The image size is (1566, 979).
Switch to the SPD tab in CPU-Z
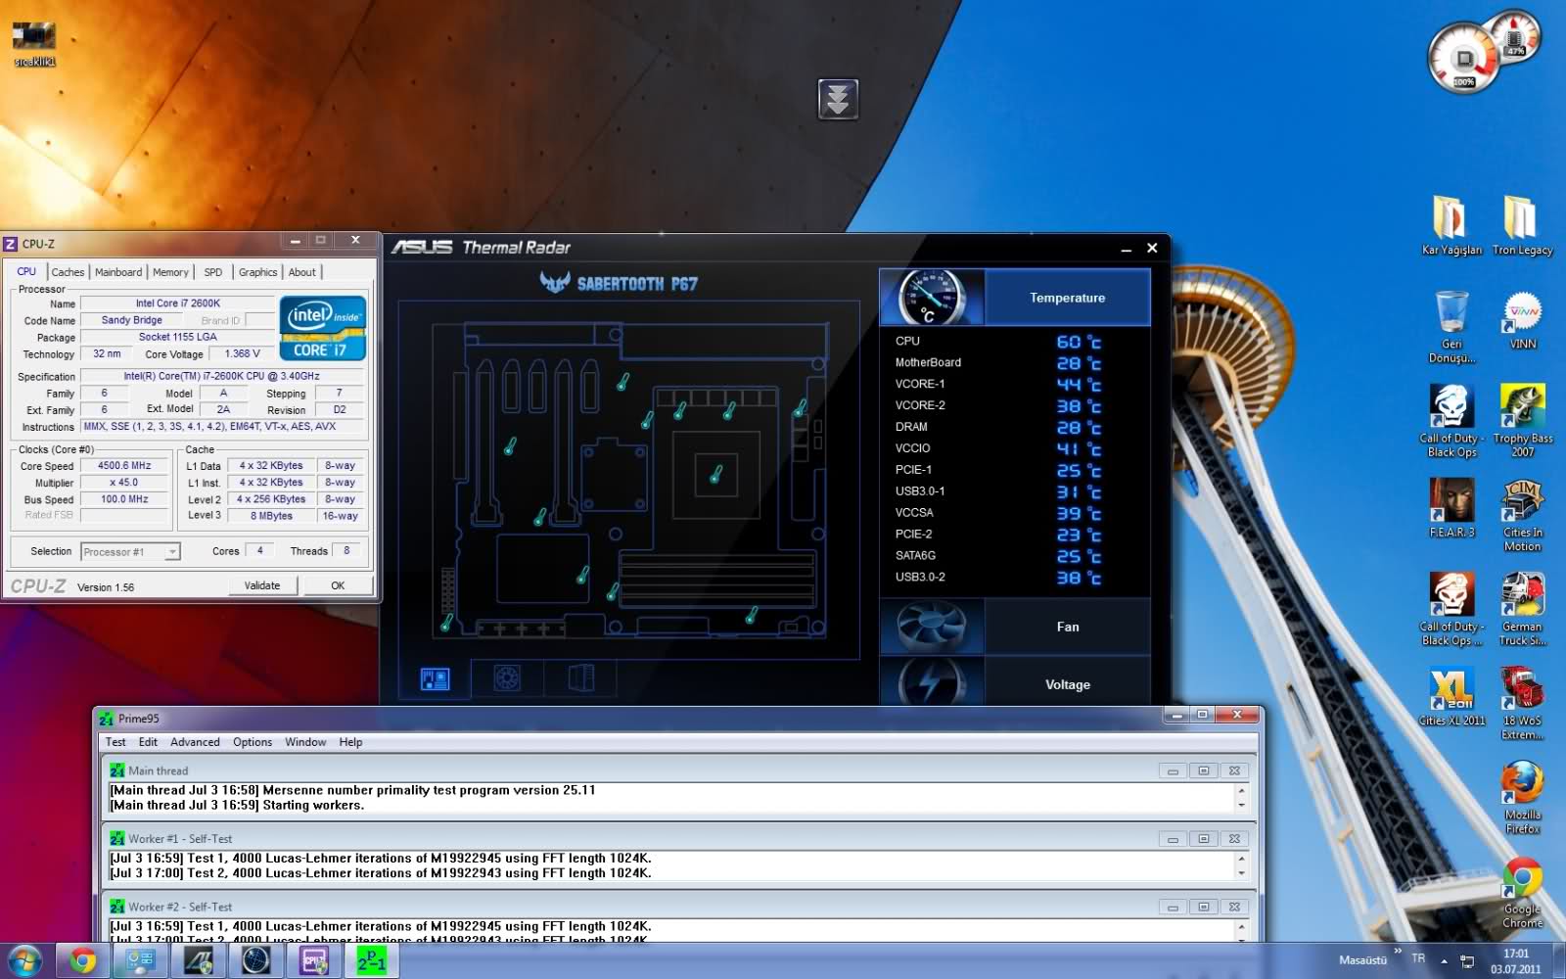(213, 272)
